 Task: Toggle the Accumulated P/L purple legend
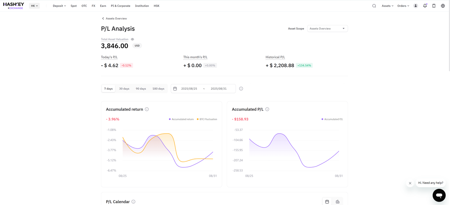pyautogui.click(x=332, y=119)
